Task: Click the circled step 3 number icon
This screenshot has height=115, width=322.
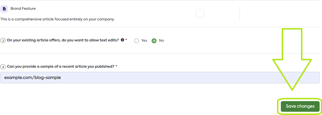Action: coord(3,41)
